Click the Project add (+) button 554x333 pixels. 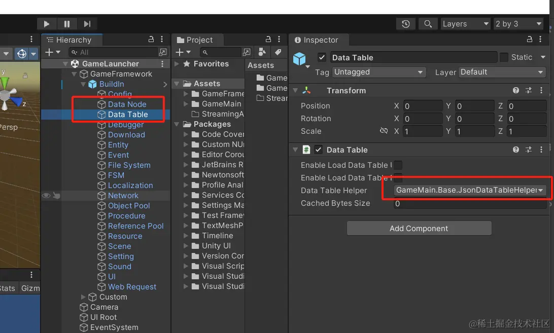click(183, 52)
